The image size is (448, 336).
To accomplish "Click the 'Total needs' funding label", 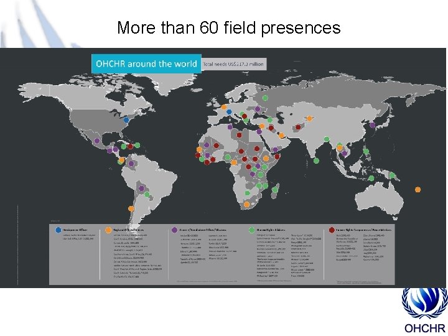I will [233, 64].
